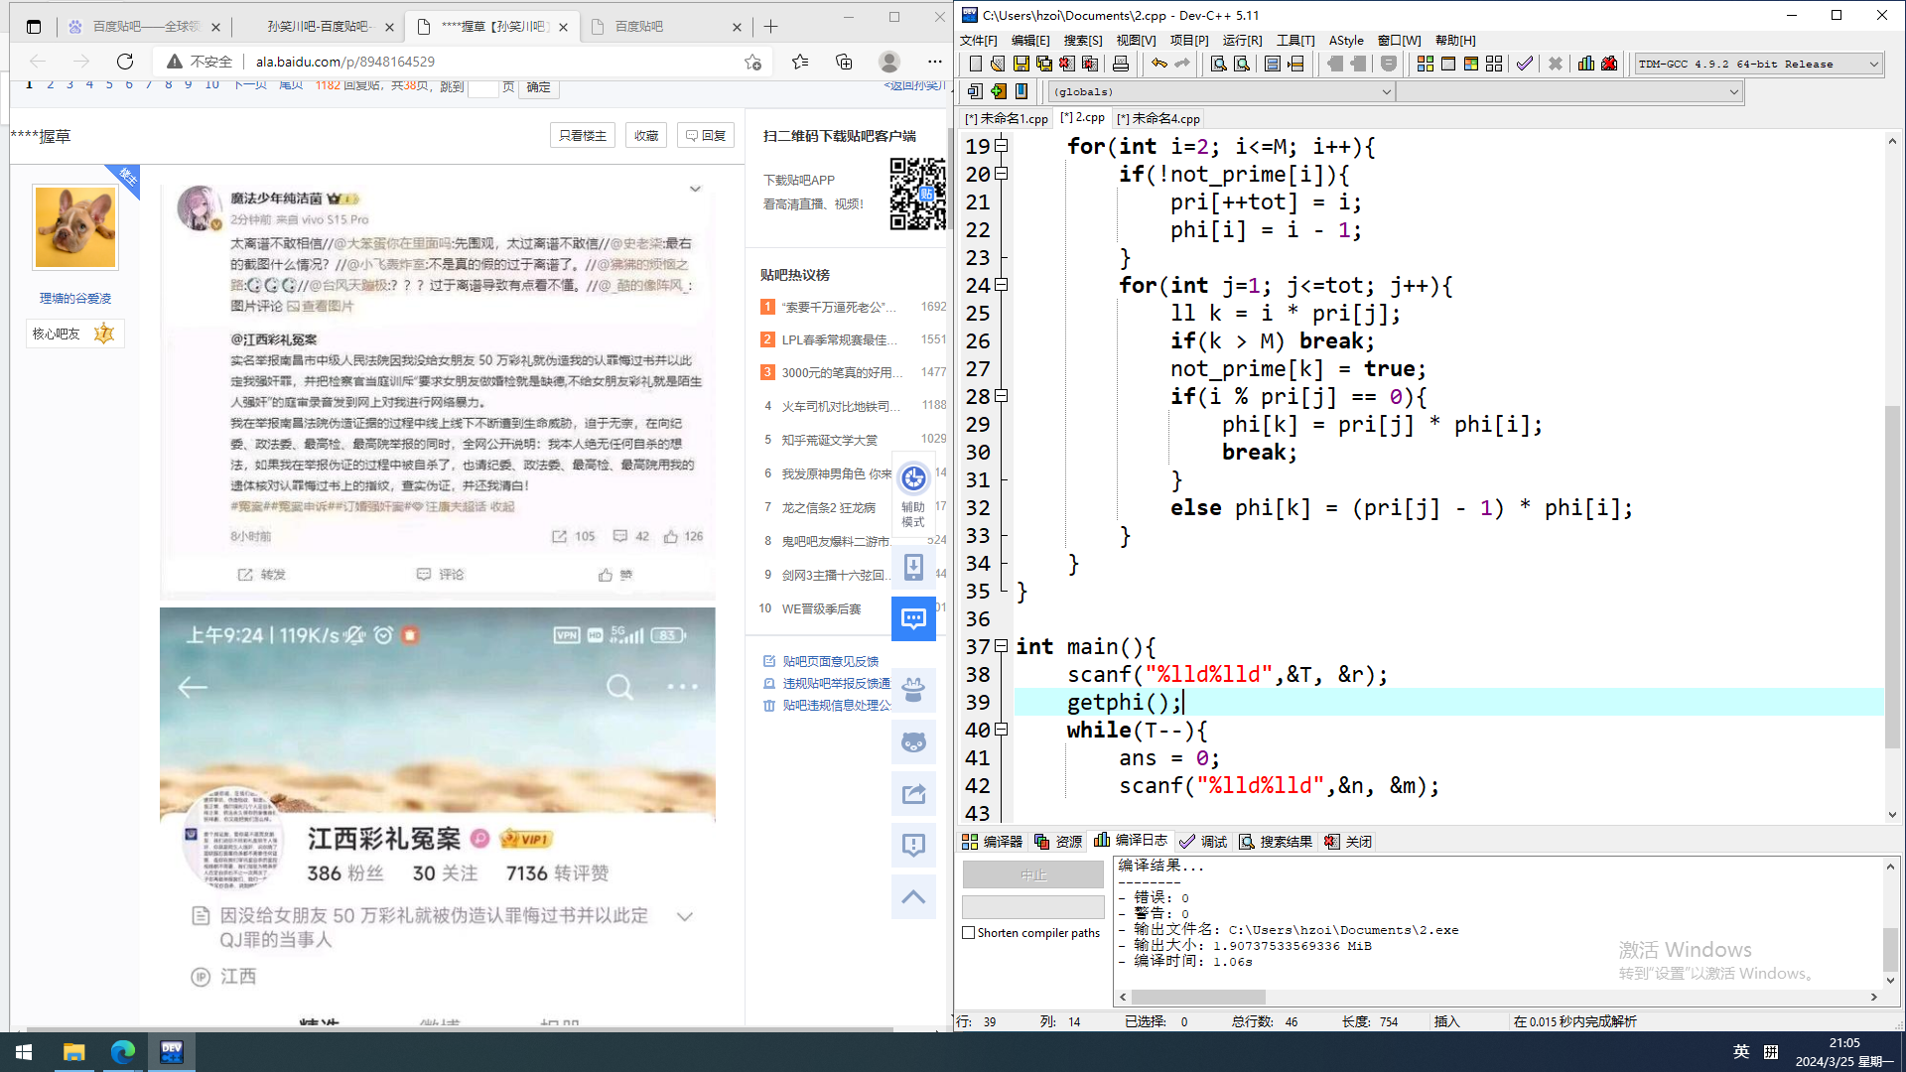Collapse the fold marker at line 19
Image resolution: width=1906 pixels, height=1072 pixels.
(1002, 146)
